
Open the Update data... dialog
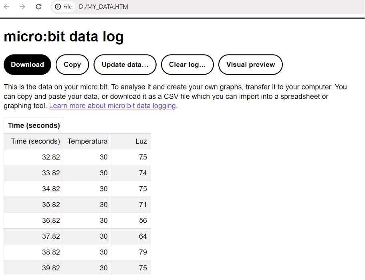click(x=125, y=65)
